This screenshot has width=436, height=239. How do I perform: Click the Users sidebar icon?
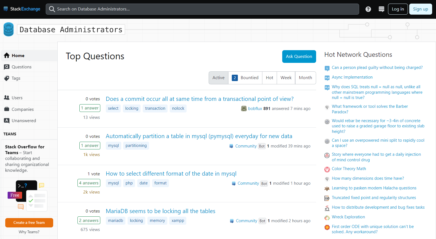tap(7, 98)
